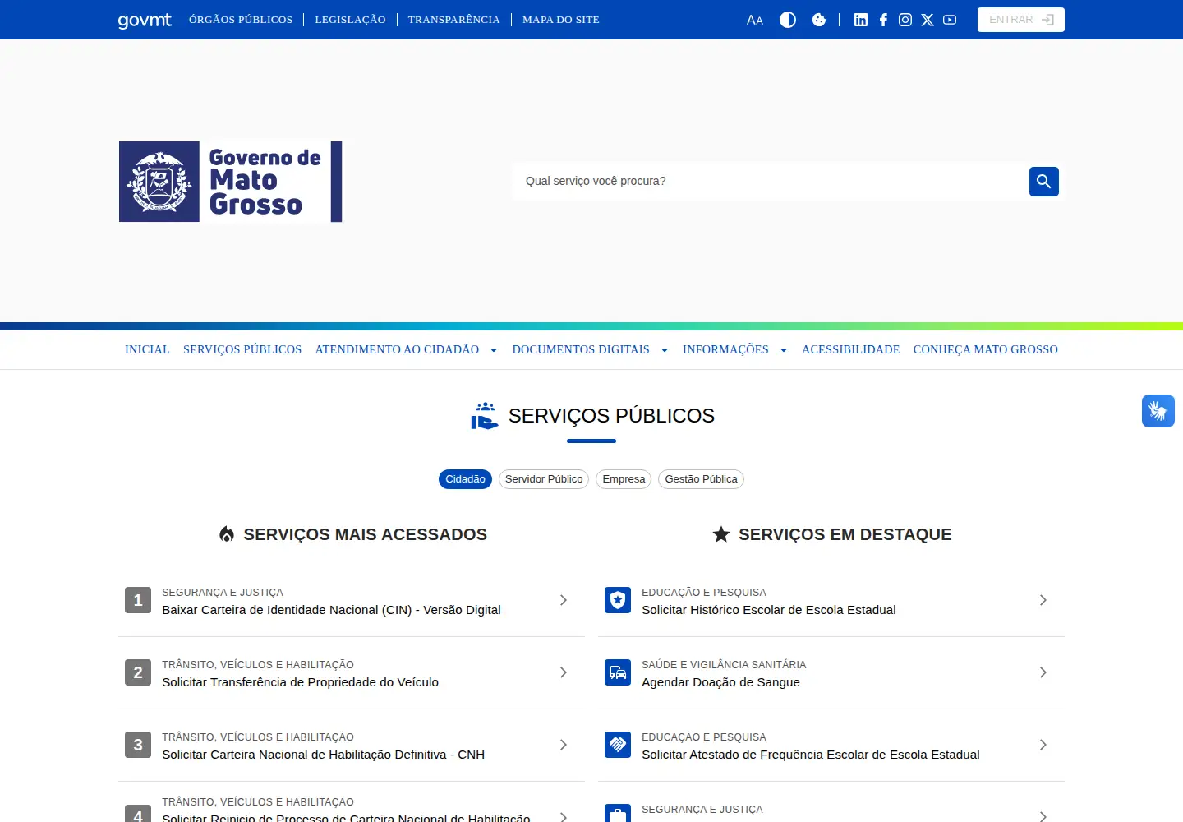Toggle high contrast mode icon
The width and height of the screenshot is (1183, 822).
pyautogui.click(x=788, y=20)
